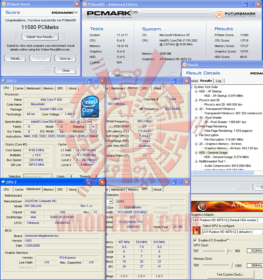
Task: Minimize the PCMark05 Advanced Edition window
Action: 245,4
